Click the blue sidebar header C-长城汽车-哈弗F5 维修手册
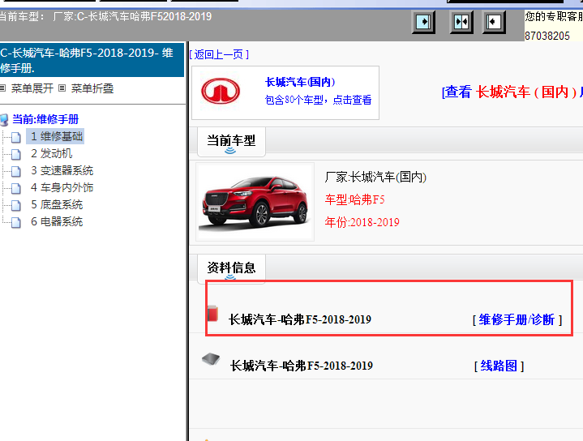Image resolution: width=583 pixels, height=441 pixels. click(x=92, y=60)
